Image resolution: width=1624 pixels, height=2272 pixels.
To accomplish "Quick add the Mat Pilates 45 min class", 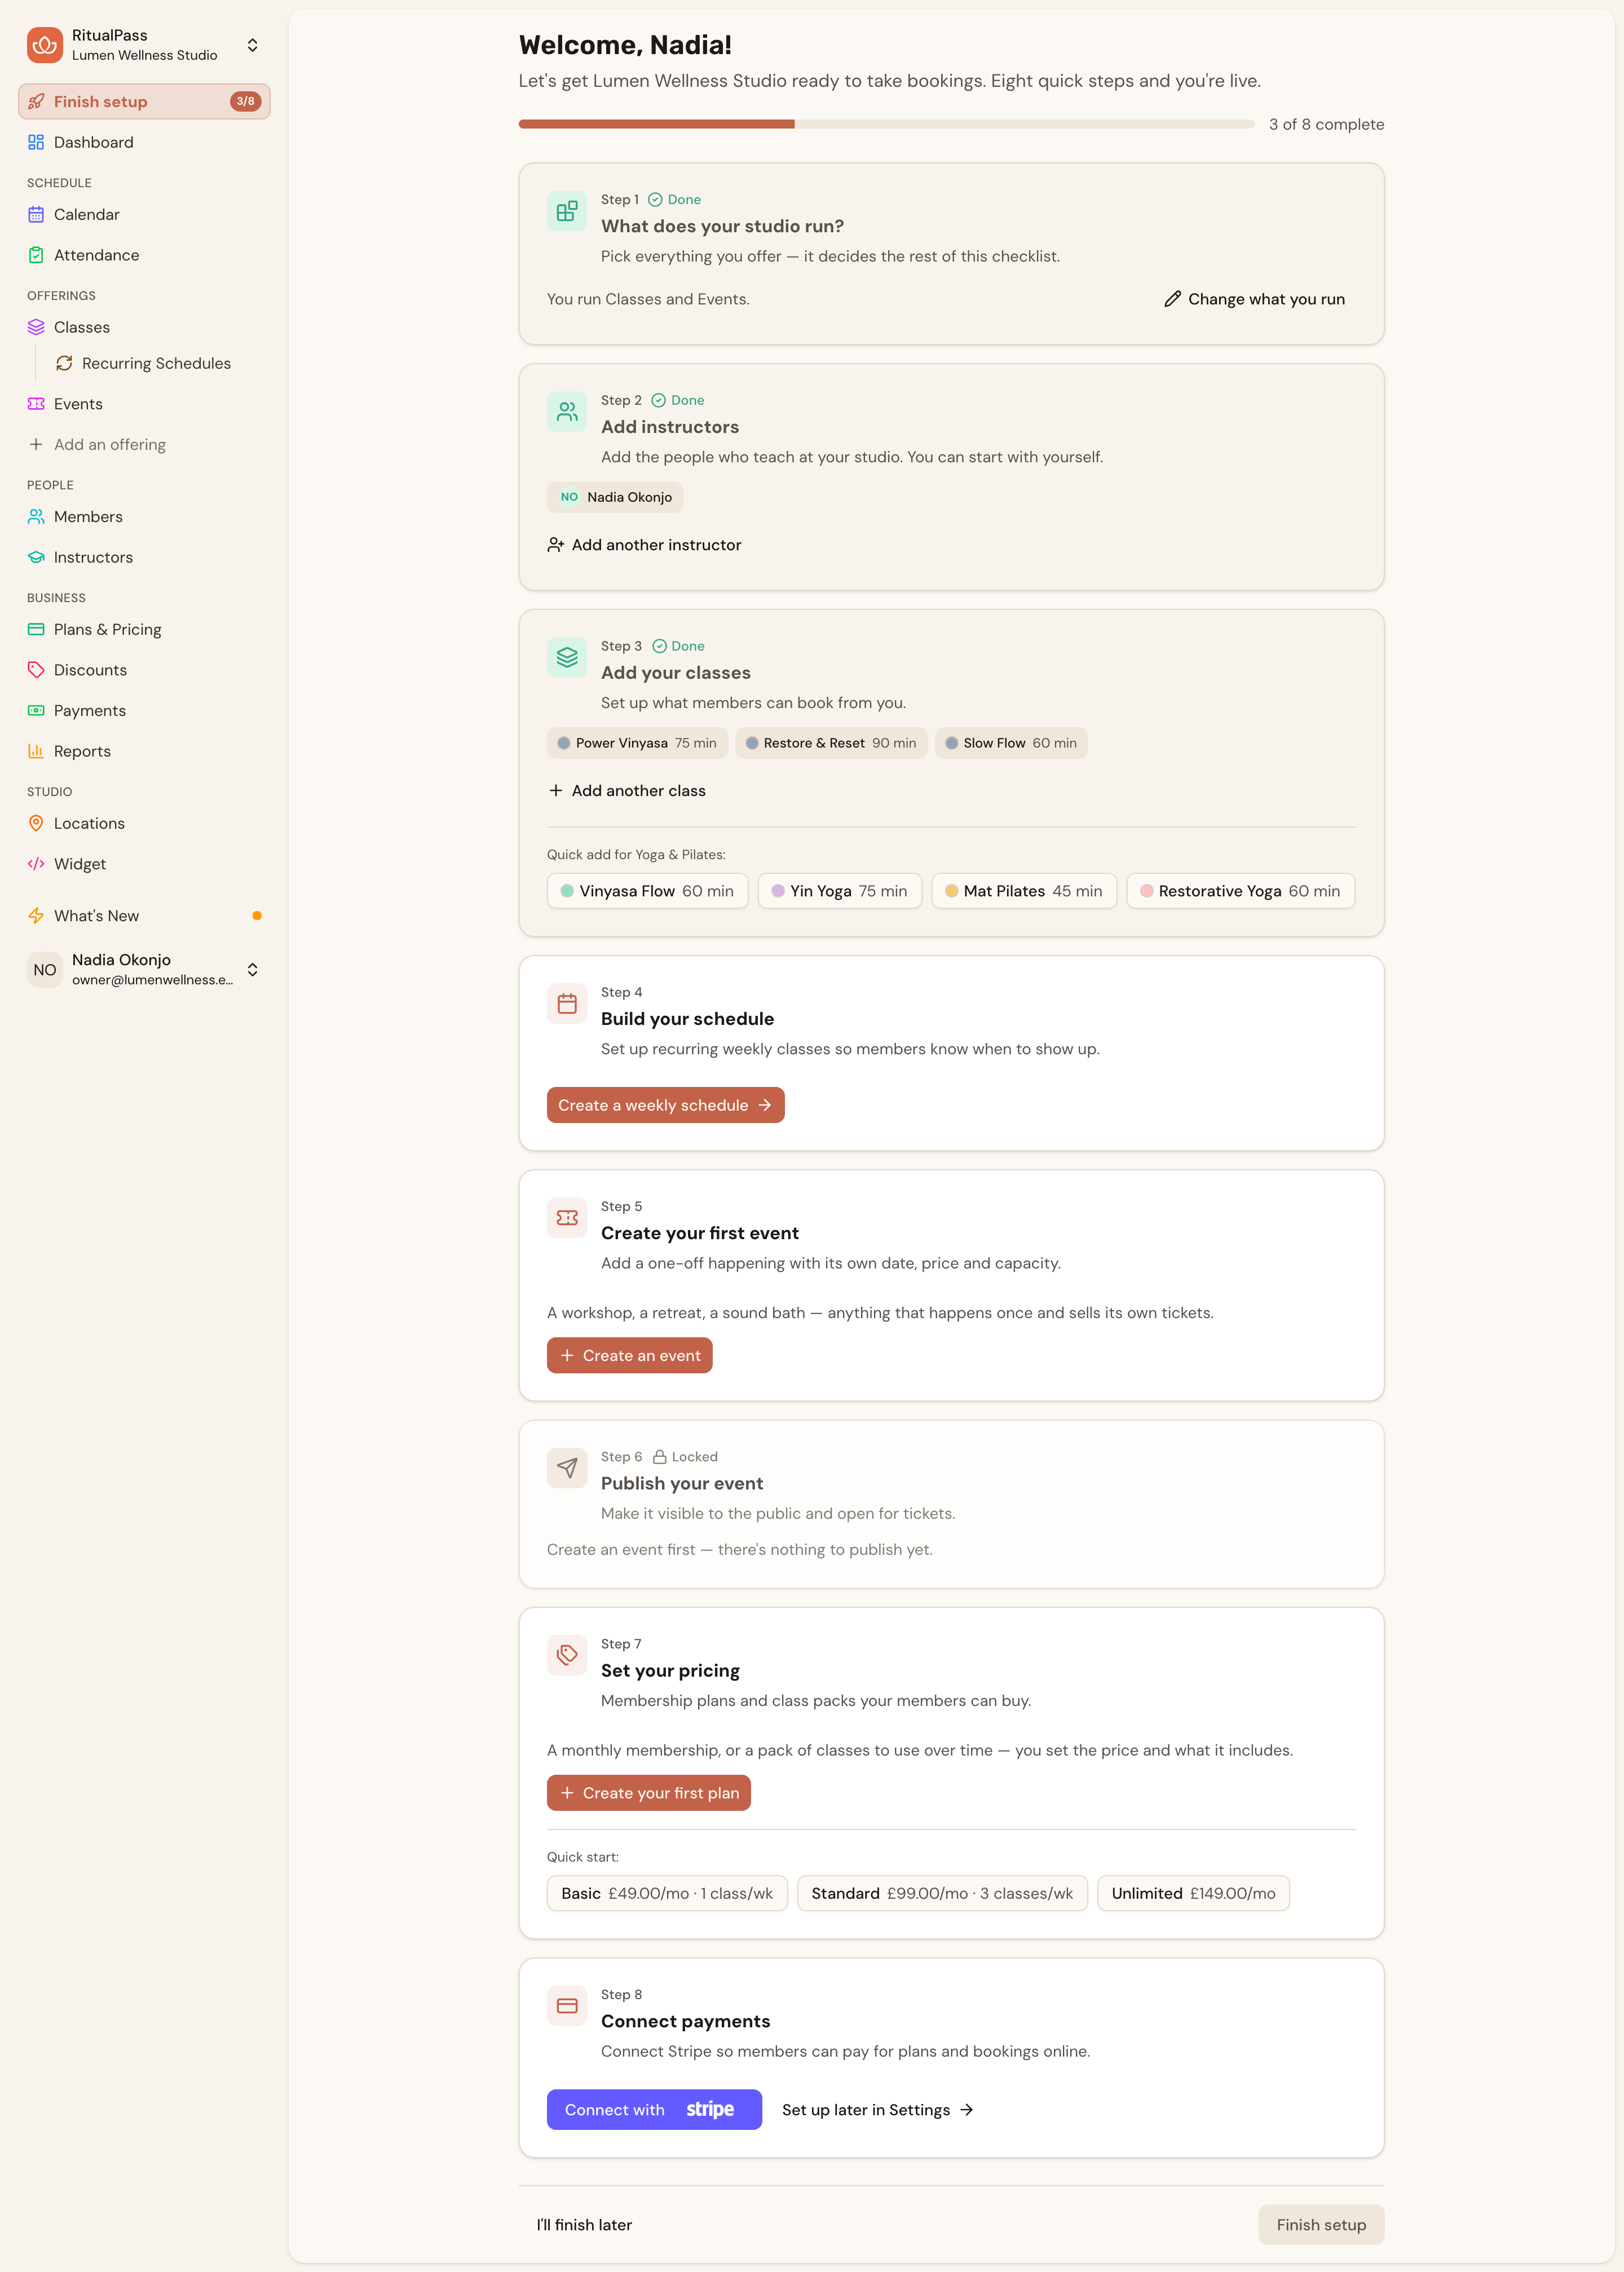I will click(1023, 891).
